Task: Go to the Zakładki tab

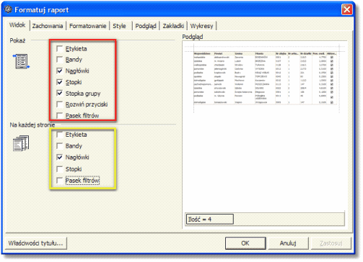Action: pyautogui.click(x=173, y=26)
